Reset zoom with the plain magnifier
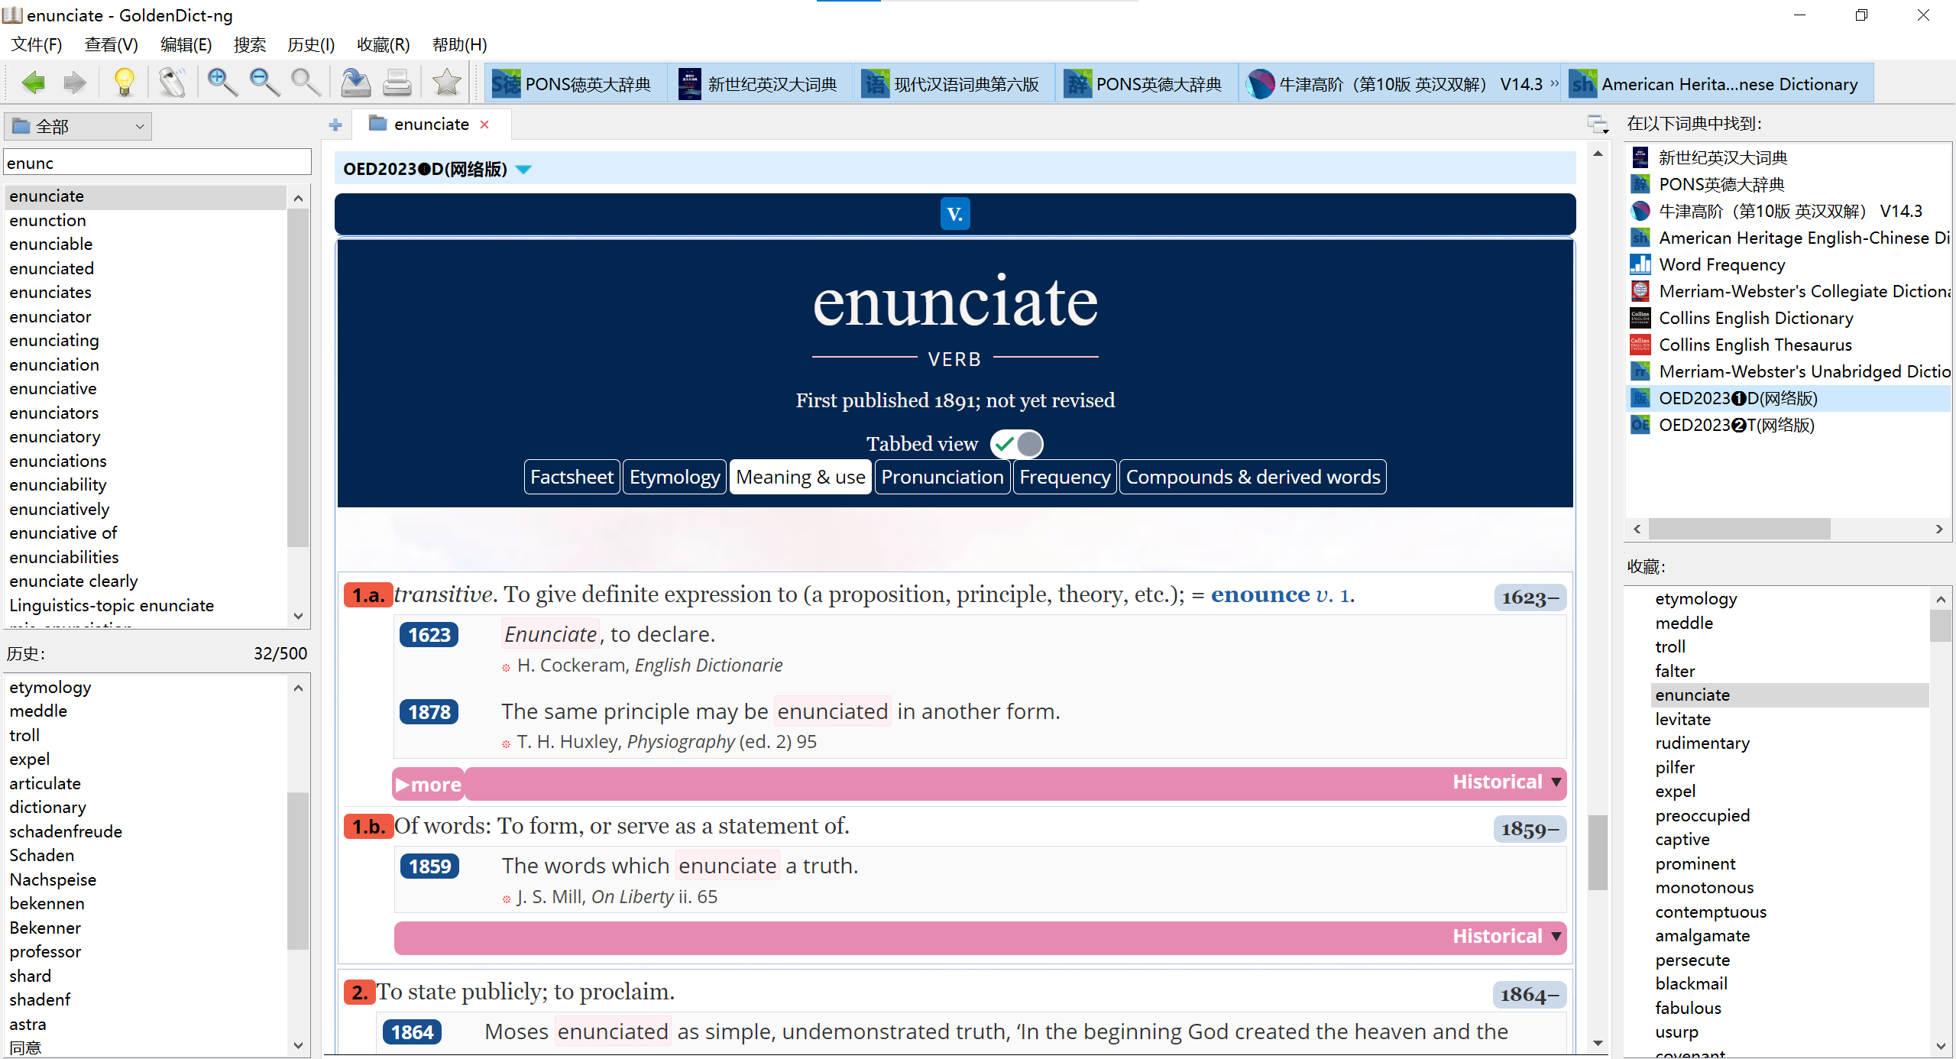This screenshot has width=1956, height=1059. 306,83
